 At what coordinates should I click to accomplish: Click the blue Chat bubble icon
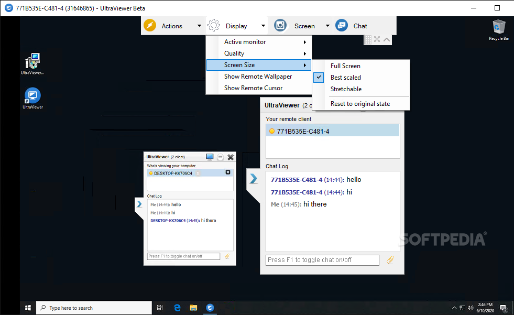[x=342, y=25]
